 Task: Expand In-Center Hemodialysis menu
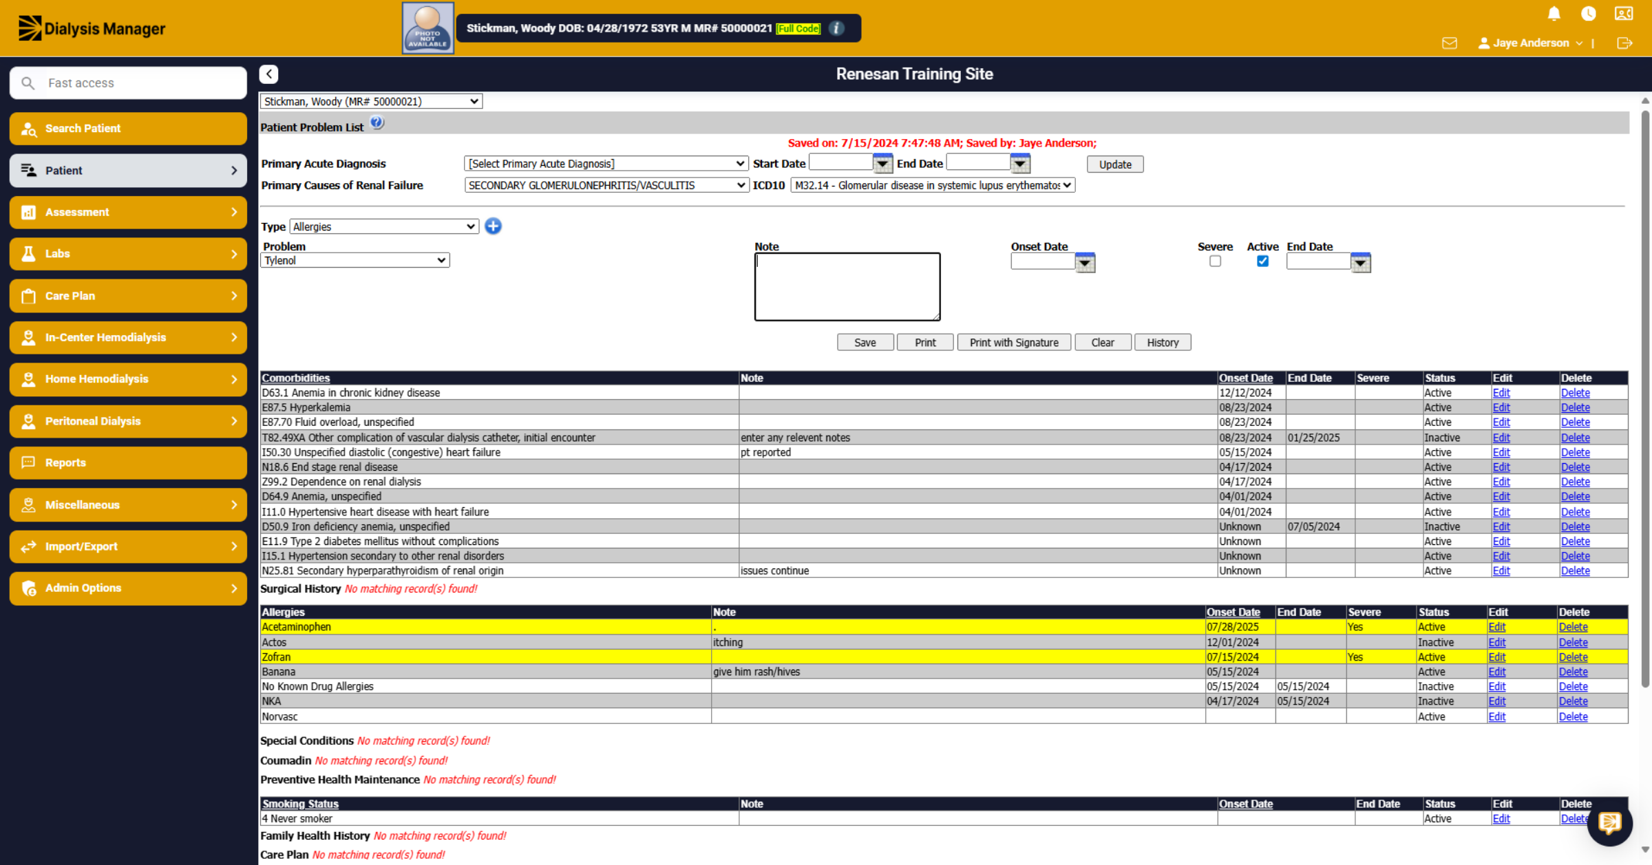click(x=128, y=337)
